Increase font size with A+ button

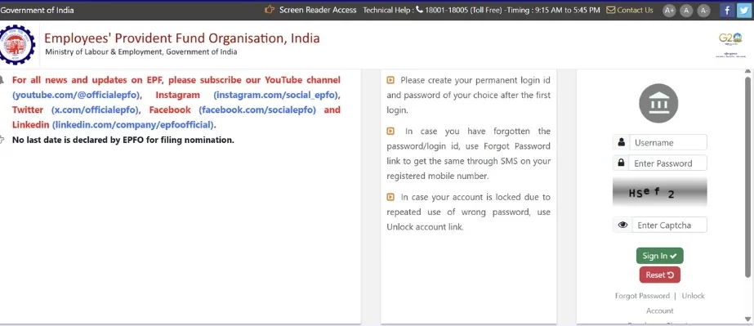pyautogui.click(x=669, y=11)
